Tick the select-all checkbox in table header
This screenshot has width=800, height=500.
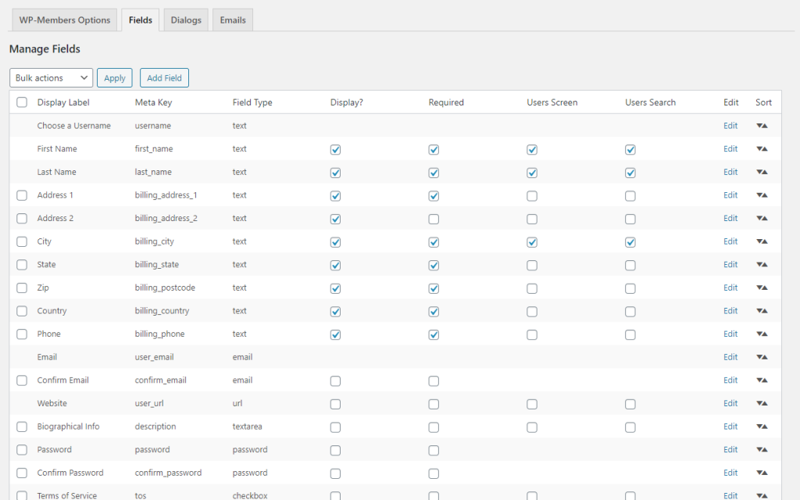[x=22, y=102]
